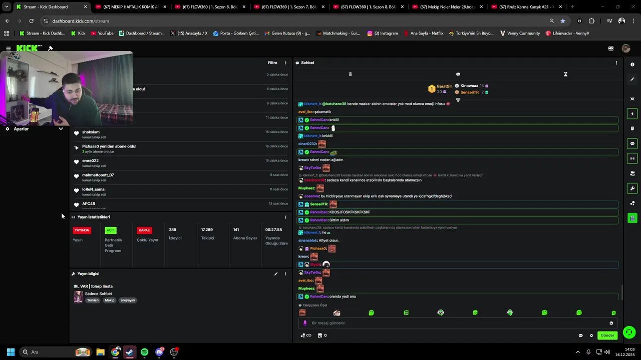Click the green filled box in right sidebar
The image size is (641, 360).
pos(632,218)
